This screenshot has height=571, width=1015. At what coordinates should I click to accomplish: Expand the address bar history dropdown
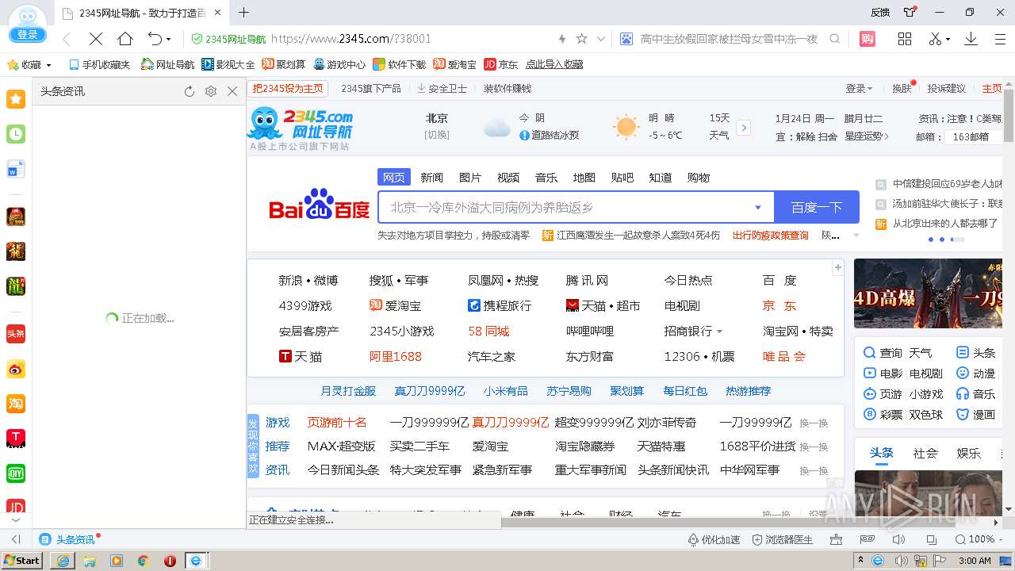tap(600, 39)
